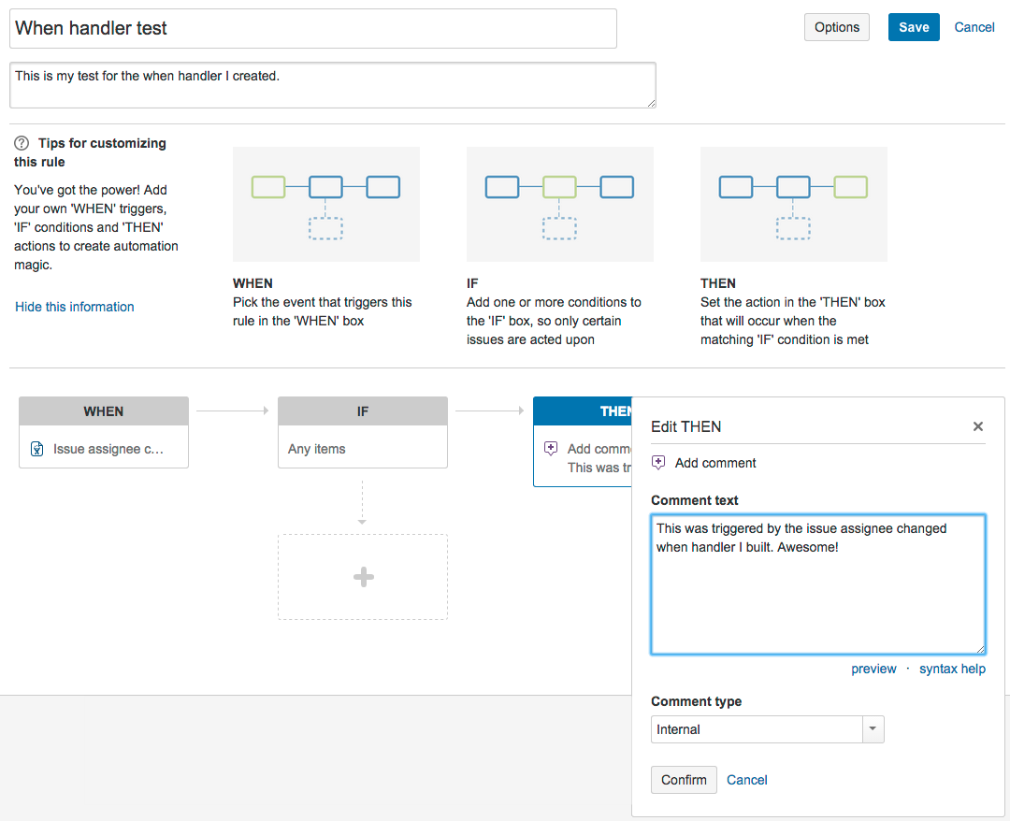Select the IF box with Any items
Screen dimensions: 1010x821
pos(363,449)
